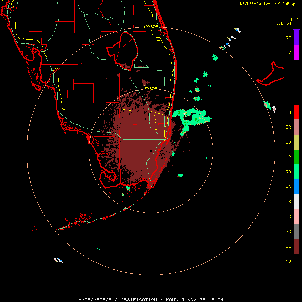302x302 pixels.
Task: Click the ND legend label
Action: [x=288, y=261]
